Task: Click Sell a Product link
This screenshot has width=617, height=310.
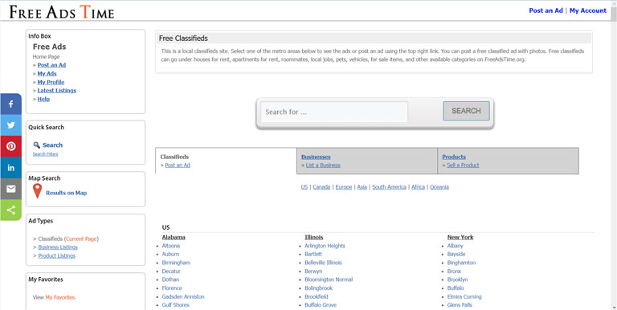Action: coord(463,165)
